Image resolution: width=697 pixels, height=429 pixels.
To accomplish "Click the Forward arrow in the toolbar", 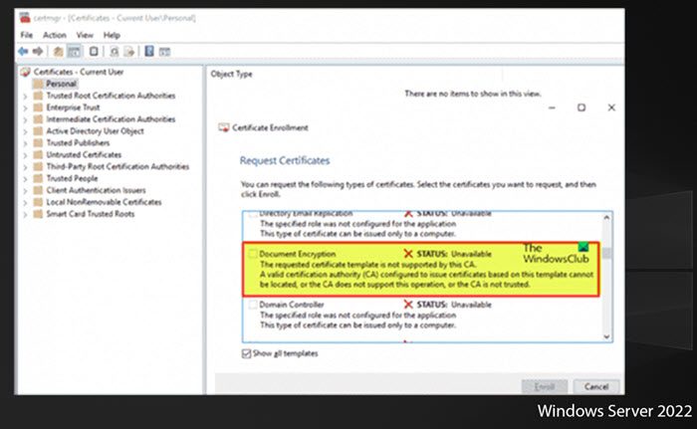I will tap(38, 52).
